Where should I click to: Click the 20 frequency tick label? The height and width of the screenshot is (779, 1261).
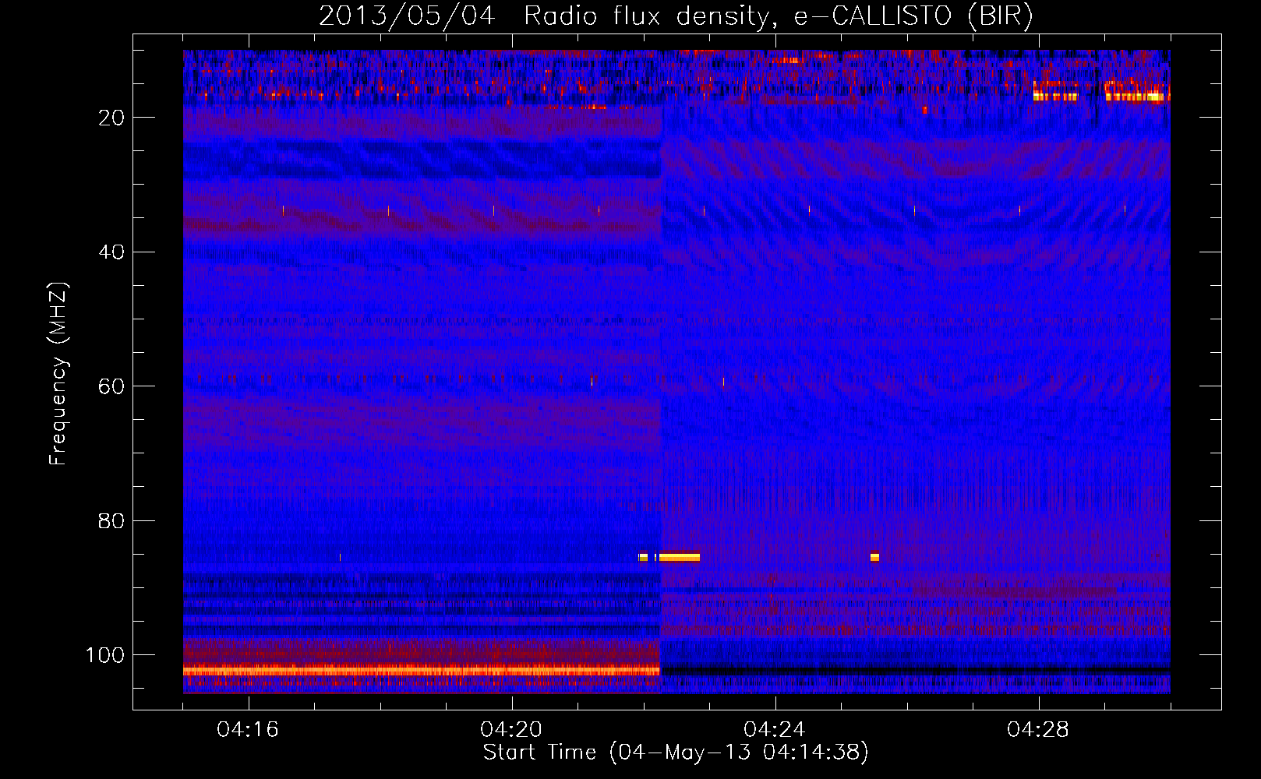pyautogui.click(x=111, y=118)
